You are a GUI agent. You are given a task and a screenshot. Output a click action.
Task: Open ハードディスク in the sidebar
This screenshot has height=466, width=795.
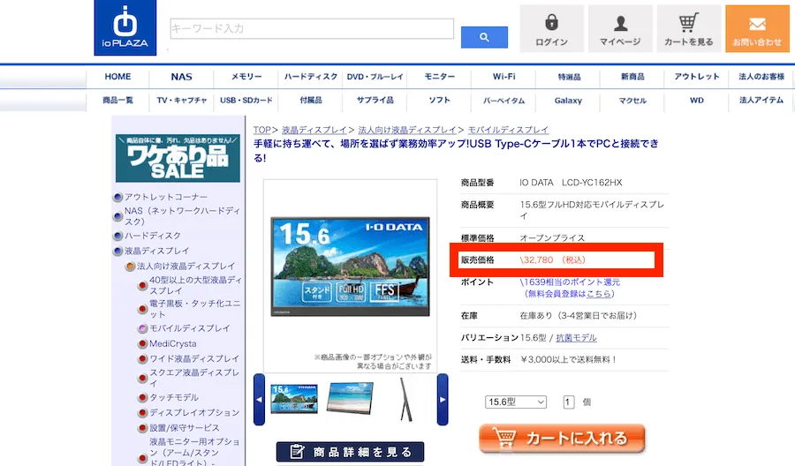coord(153,236)
